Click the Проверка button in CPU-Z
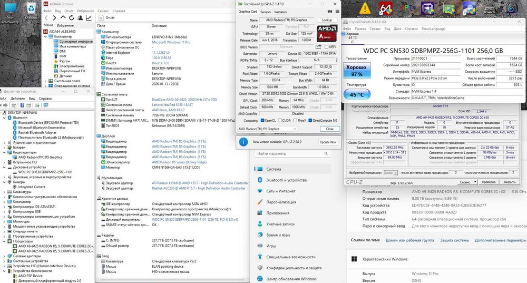Screen dimensions: 527x283 pyautogui.click(x=489, y=182)
